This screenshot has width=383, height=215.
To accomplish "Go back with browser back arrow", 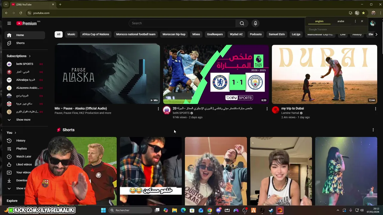I will (x=6, y=13).
